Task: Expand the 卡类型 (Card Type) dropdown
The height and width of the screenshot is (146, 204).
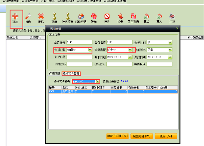Action: click(90, 50)
